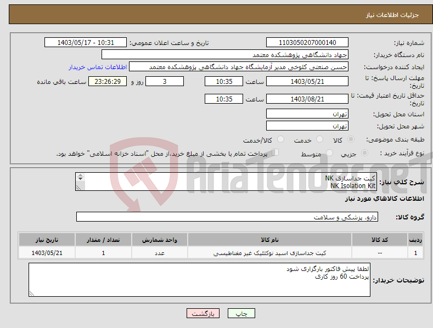Click response deadline date 1403/05/21 field
Screen dimensions: 433x328
click(x=307, y=81)
